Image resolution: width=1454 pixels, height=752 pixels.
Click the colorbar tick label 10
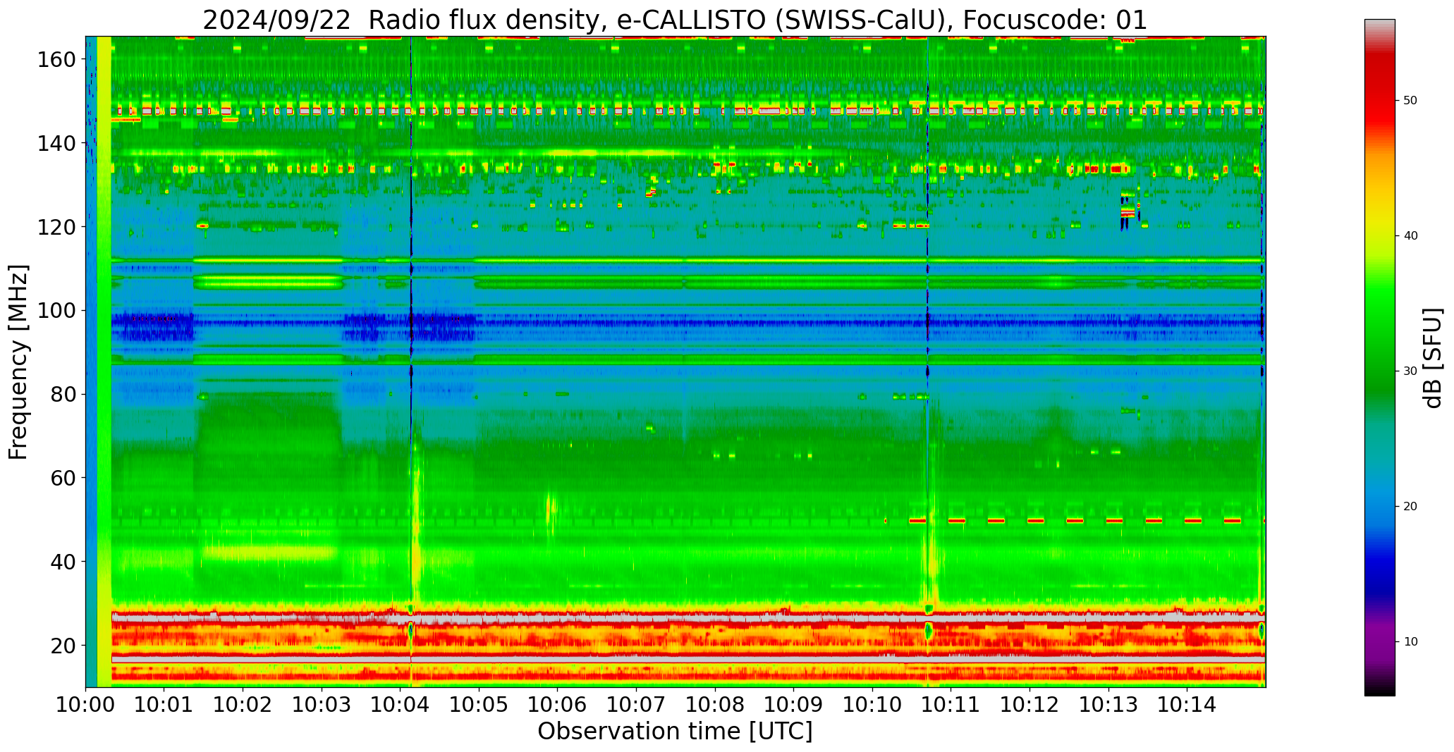coord(1410,641)
